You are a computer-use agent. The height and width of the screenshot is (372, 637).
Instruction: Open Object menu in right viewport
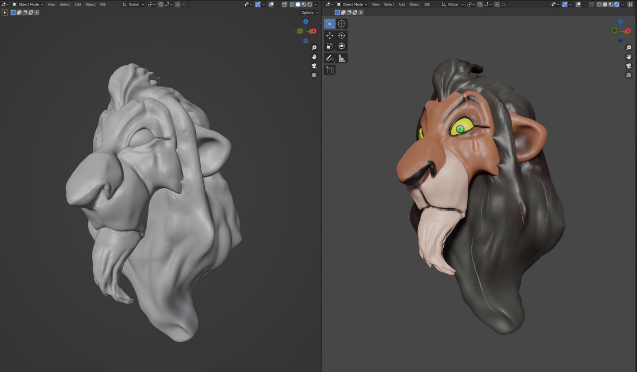(415, 4)
